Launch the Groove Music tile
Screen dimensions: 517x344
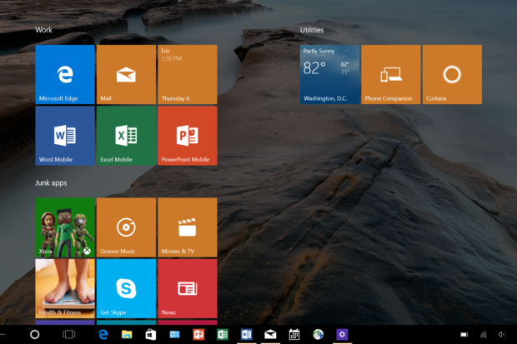[126, 227]
